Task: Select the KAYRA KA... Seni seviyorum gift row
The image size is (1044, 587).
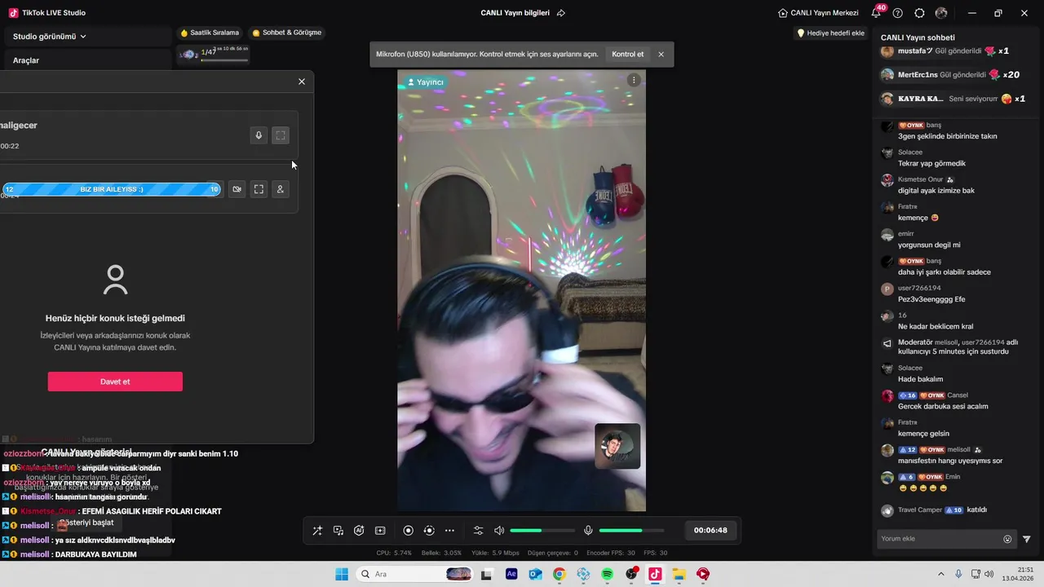Action: point(953,99)
